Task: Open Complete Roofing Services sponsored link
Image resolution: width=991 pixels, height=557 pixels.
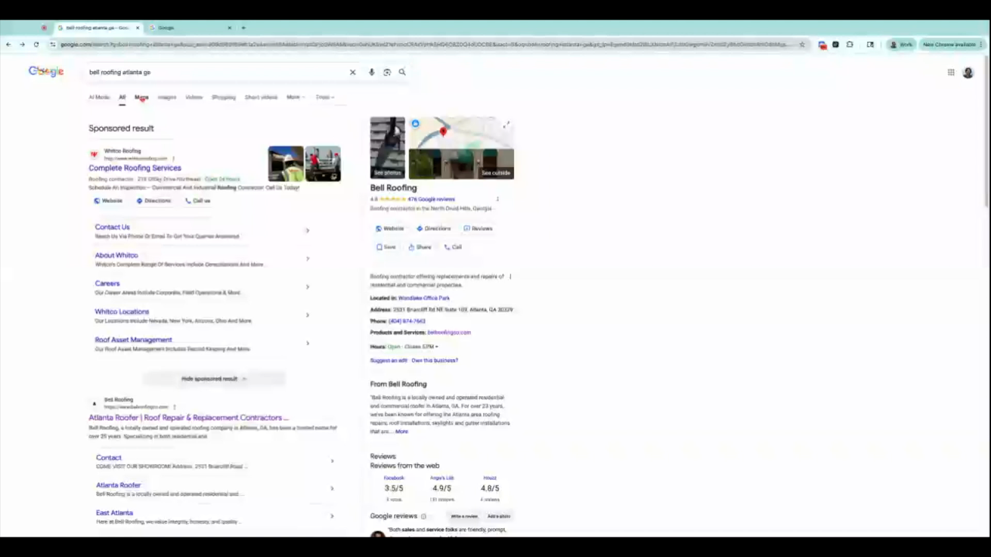Action: click(x=135, y=168)
